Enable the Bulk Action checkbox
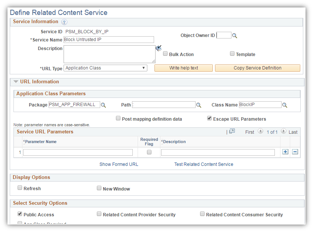This screenshot has height=232, width=313. coord(165,54)
